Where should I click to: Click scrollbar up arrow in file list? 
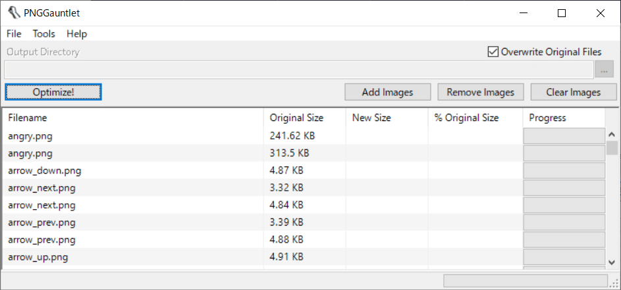tap(612, 135)
